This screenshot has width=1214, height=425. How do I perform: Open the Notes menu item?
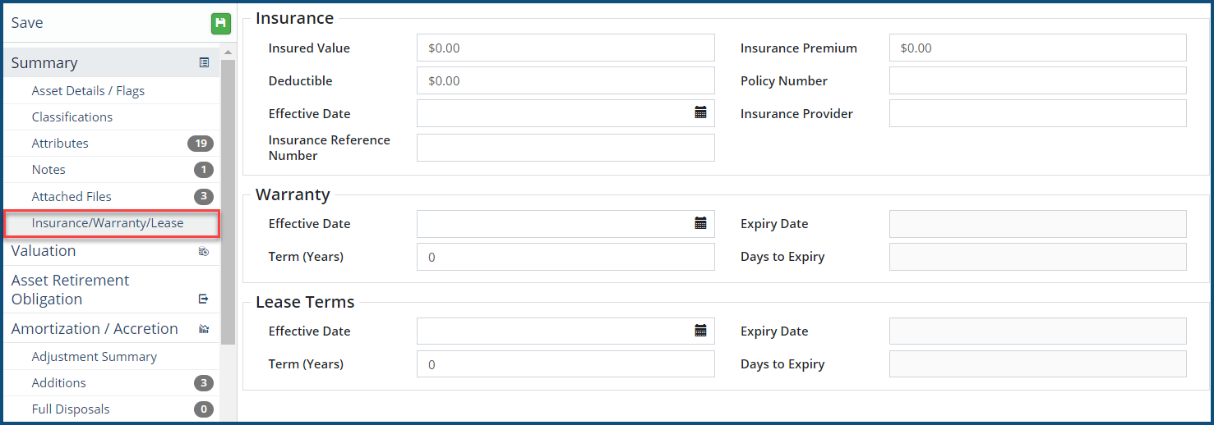click(x=48, y=170)
